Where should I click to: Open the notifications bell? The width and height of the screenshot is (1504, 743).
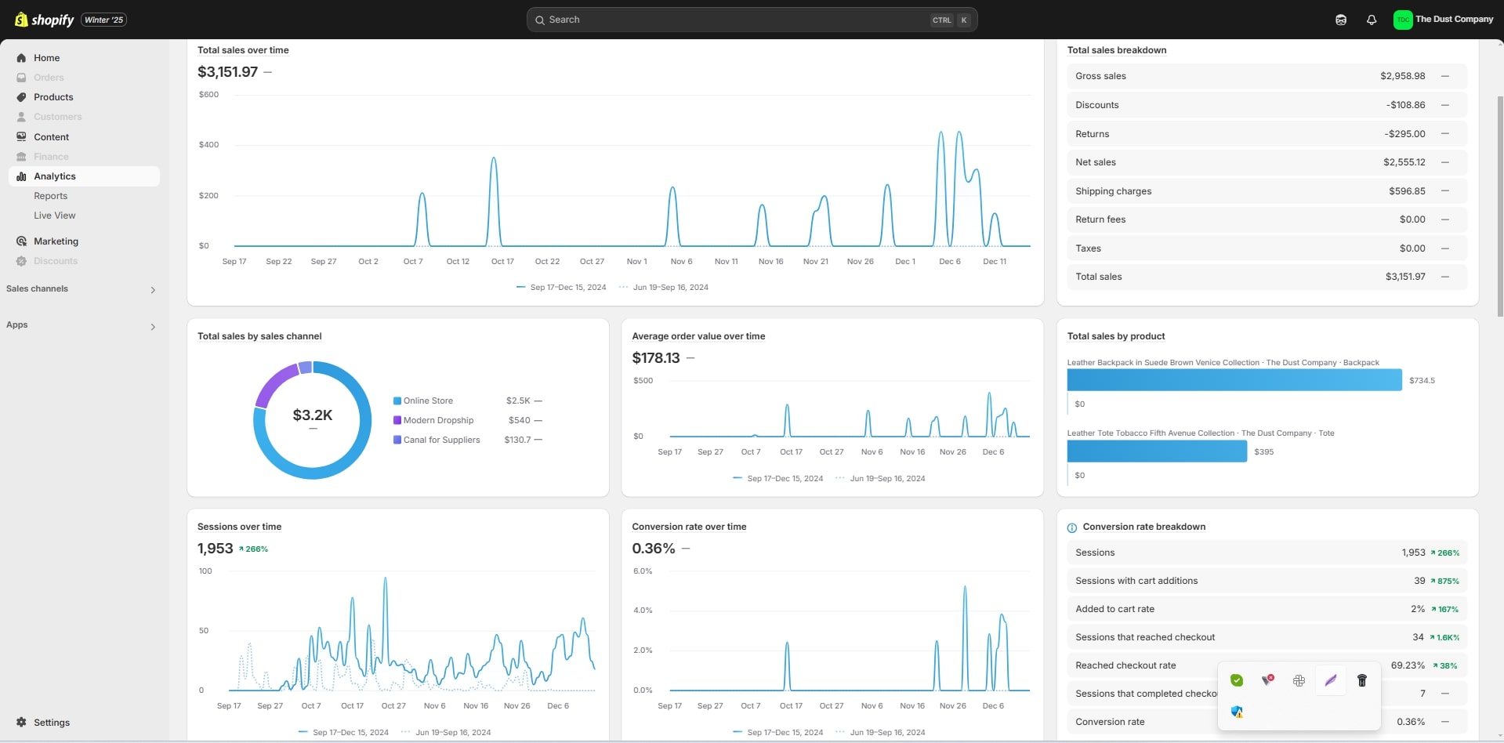[x=1372, y=20]
